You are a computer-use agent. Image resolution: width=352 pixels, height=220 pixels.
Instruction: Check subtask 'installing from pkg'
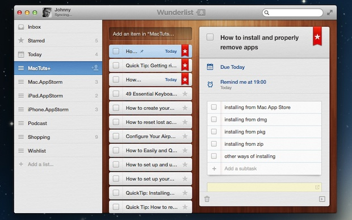214,132
